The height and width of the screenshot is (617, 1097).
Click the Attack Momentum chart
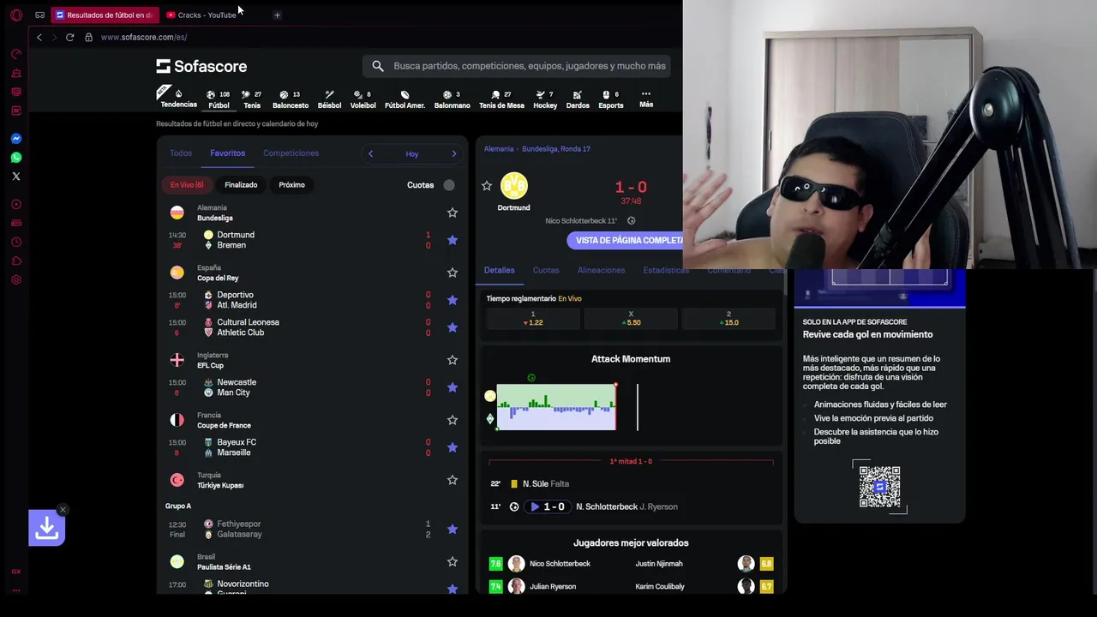(556, 407)
